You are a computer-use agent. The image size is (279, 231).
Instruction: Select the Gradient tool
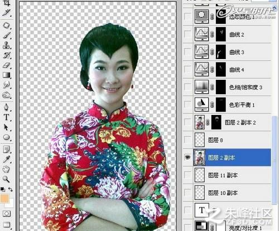(7, 75)
